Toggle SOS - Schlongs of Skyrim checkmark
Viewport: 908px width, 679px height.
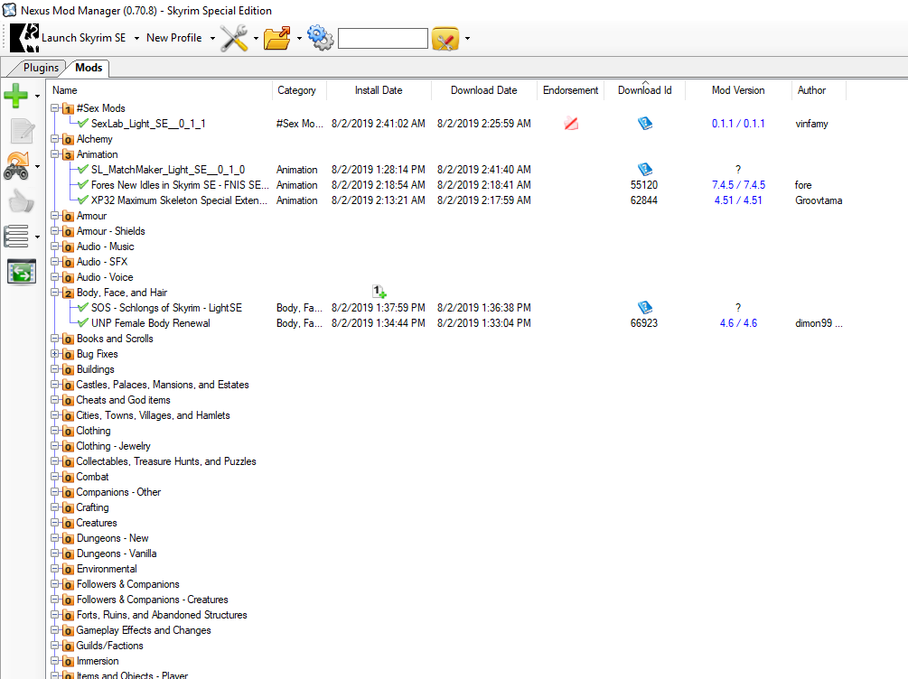[x=83, y=308]
